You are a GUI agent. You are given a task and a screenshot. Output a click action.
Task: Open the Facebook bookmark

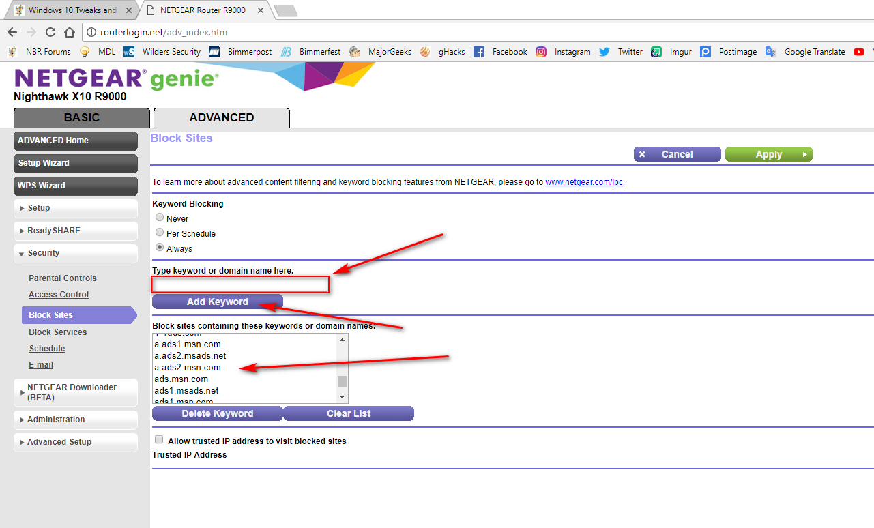click(x=501, y=52)
